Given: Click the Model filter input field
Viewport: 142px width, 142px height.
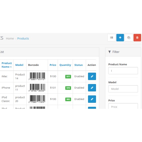Looking at the screenshot, I should [x=123, y=89].
